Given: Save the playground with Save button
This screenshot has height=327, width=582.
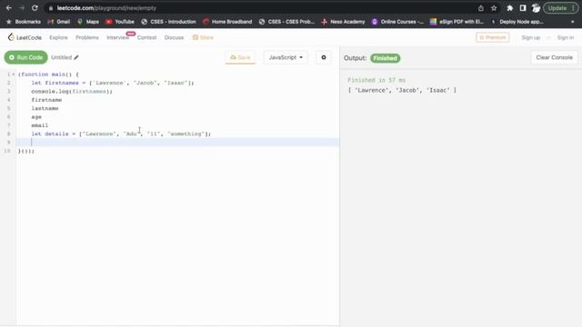Looking at the screenshot, I should coord(240,57).
